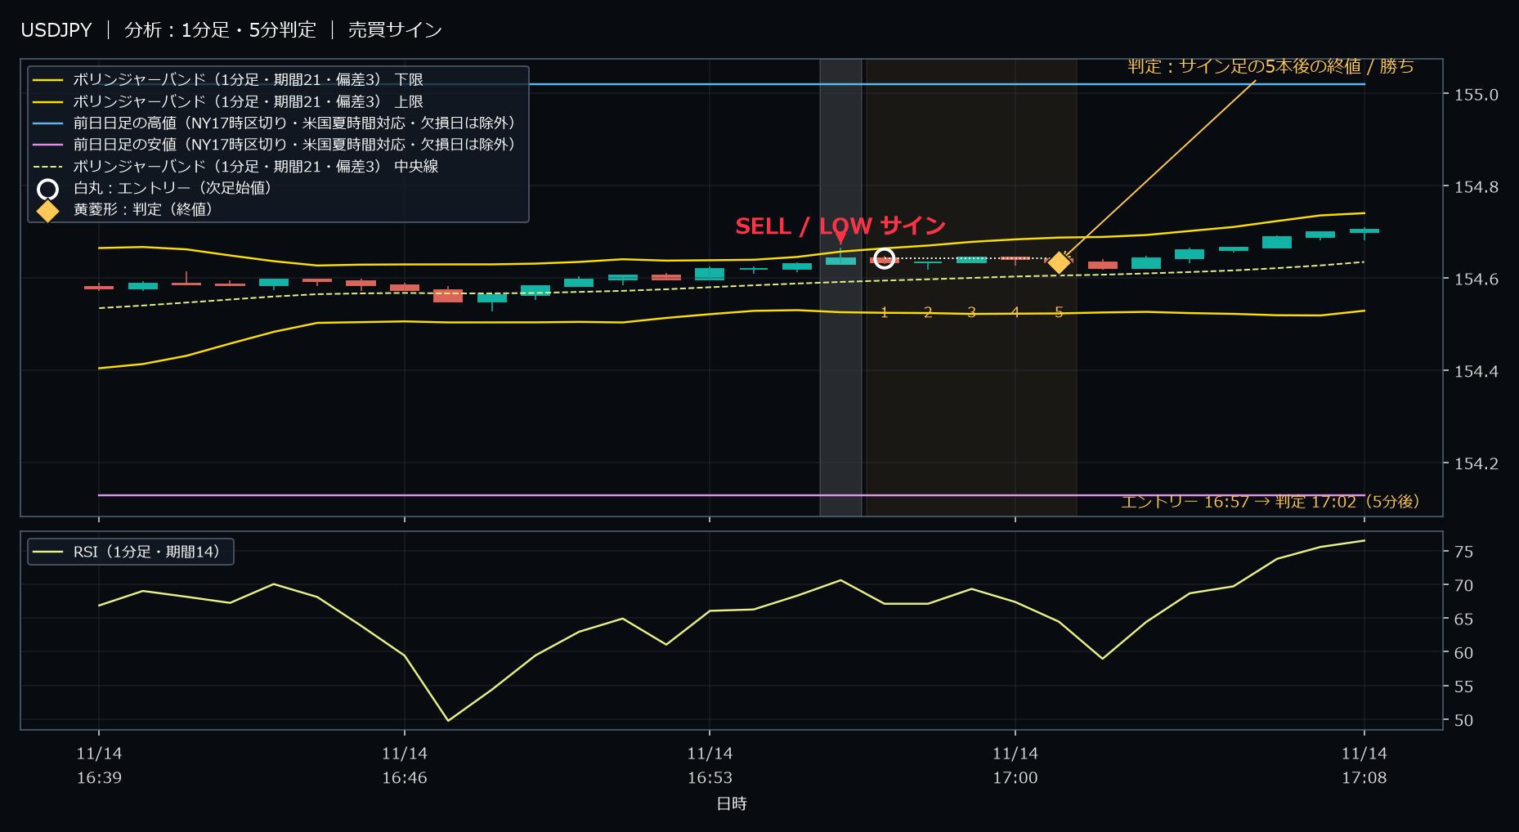This screenshot has width=1519, height=832.
Task: Click the 155.0 price axis label
Action: (x=1476, y=95)
